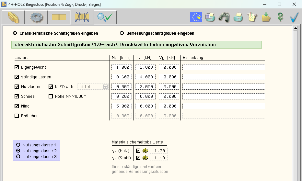
Task: Click gear icon next to γM (Holz)
Action: click(x=145, y=151)
